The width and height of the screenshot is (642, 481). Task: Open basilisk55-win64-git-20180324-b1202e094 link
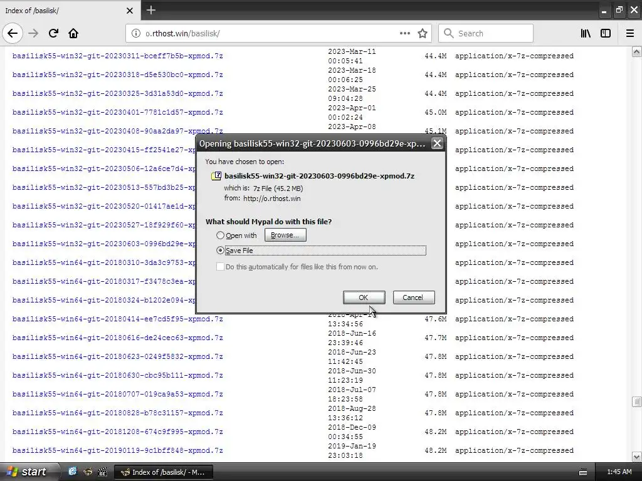click(104, 301)
